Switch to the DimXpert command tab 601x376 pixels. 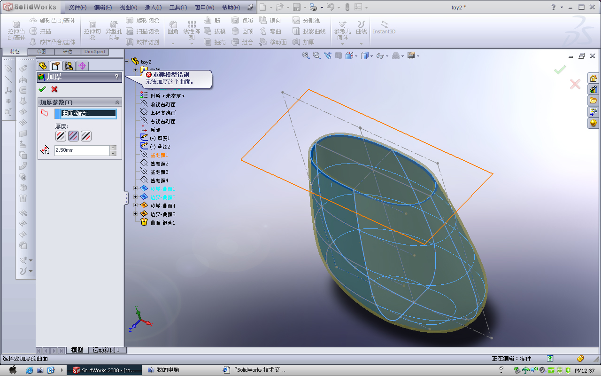point(95,52)
